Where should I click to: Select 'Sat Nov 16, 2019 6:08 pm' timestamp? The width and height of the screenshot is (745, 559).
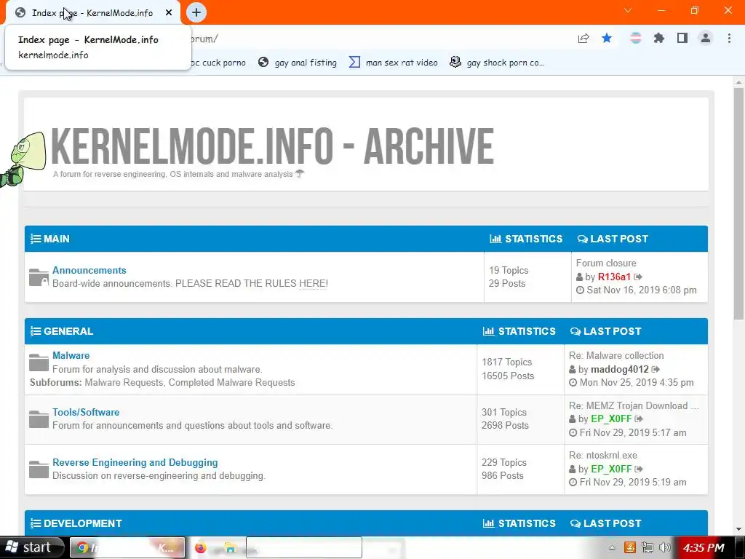click(642, 290)
